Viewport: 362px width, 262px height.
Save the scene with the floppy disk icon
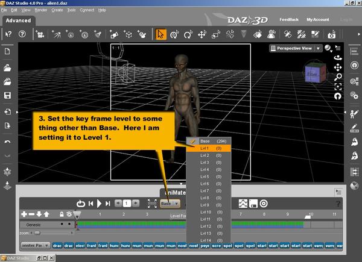(7, 95)
